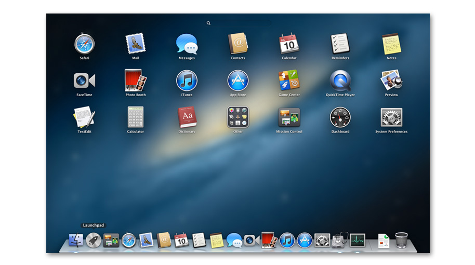Image resolution: width=475 pixels, height=265 pixels.
Task: Open App Store in the Launchpad grid
Action: click(x=238, y=81)
